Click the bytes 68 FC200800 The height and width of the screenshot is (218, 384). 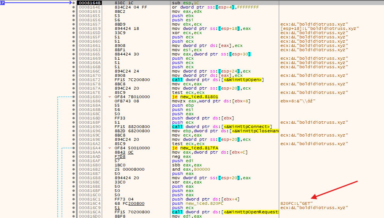(129, 204)
